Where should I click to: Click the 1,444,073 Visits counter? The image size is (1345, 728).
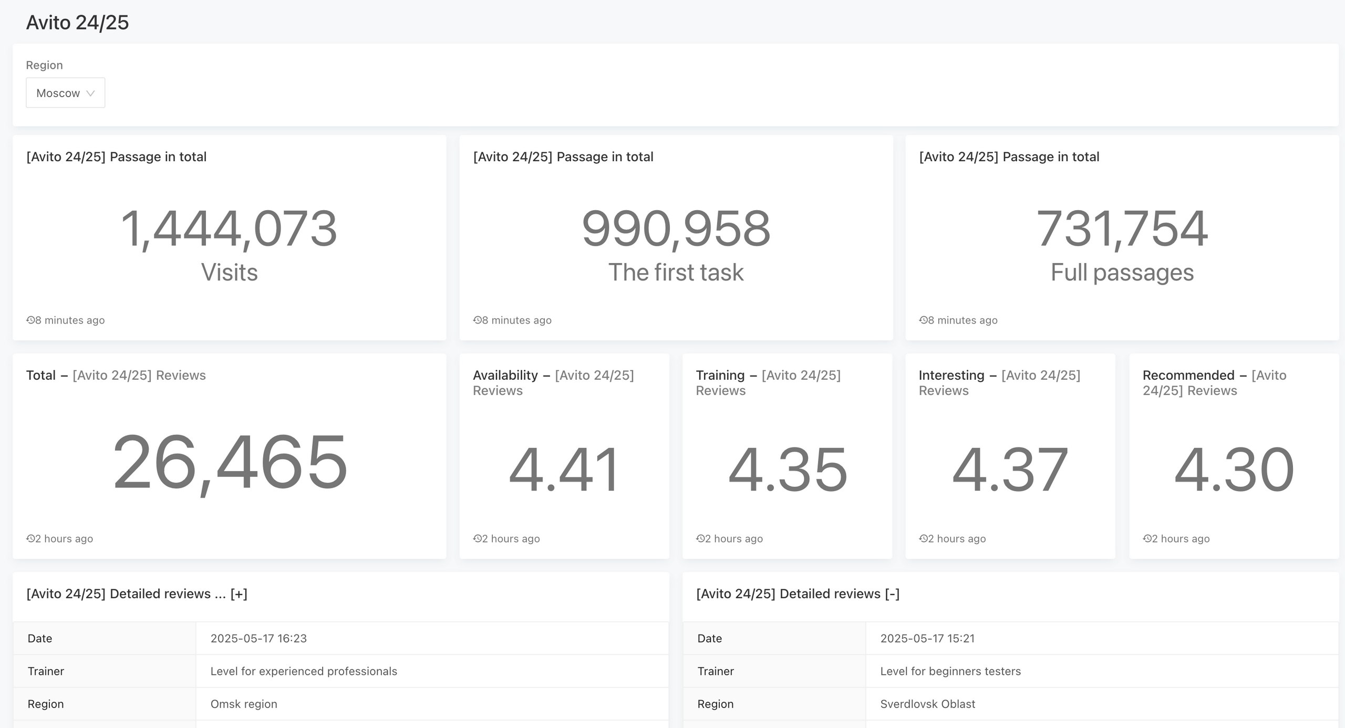pyautogui.click(x=229, y=229)
